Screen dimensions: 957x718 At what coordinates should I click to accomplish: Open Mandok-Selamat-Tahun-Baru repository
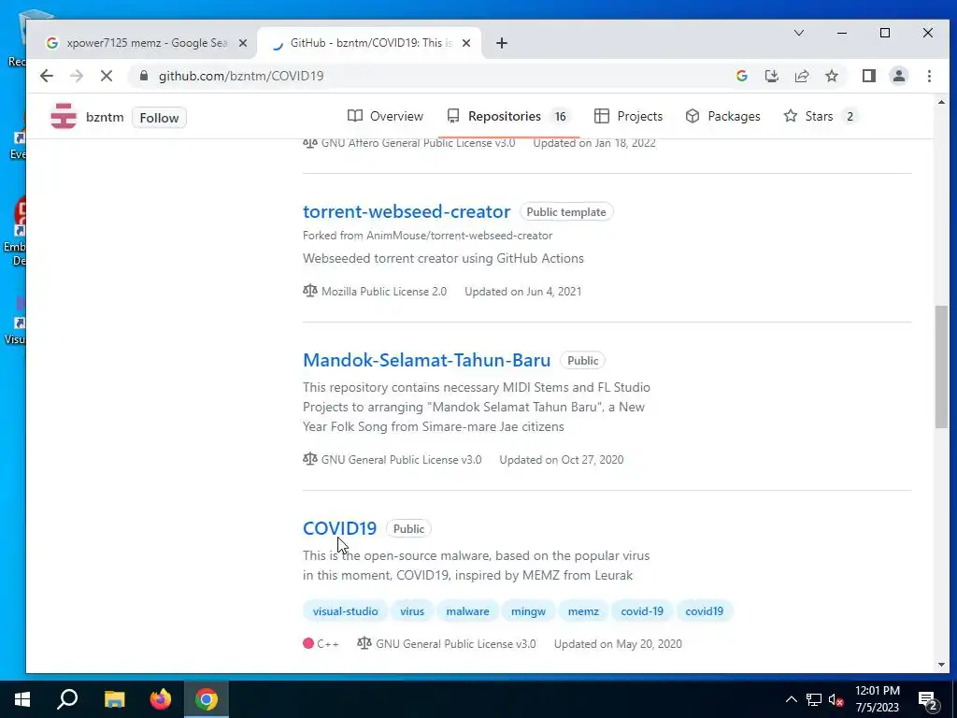(426, 360)
